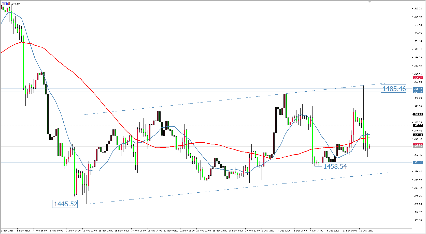Select the 1445.52 text label
Screen dimensions: 426x234
(x=65, y=204)
